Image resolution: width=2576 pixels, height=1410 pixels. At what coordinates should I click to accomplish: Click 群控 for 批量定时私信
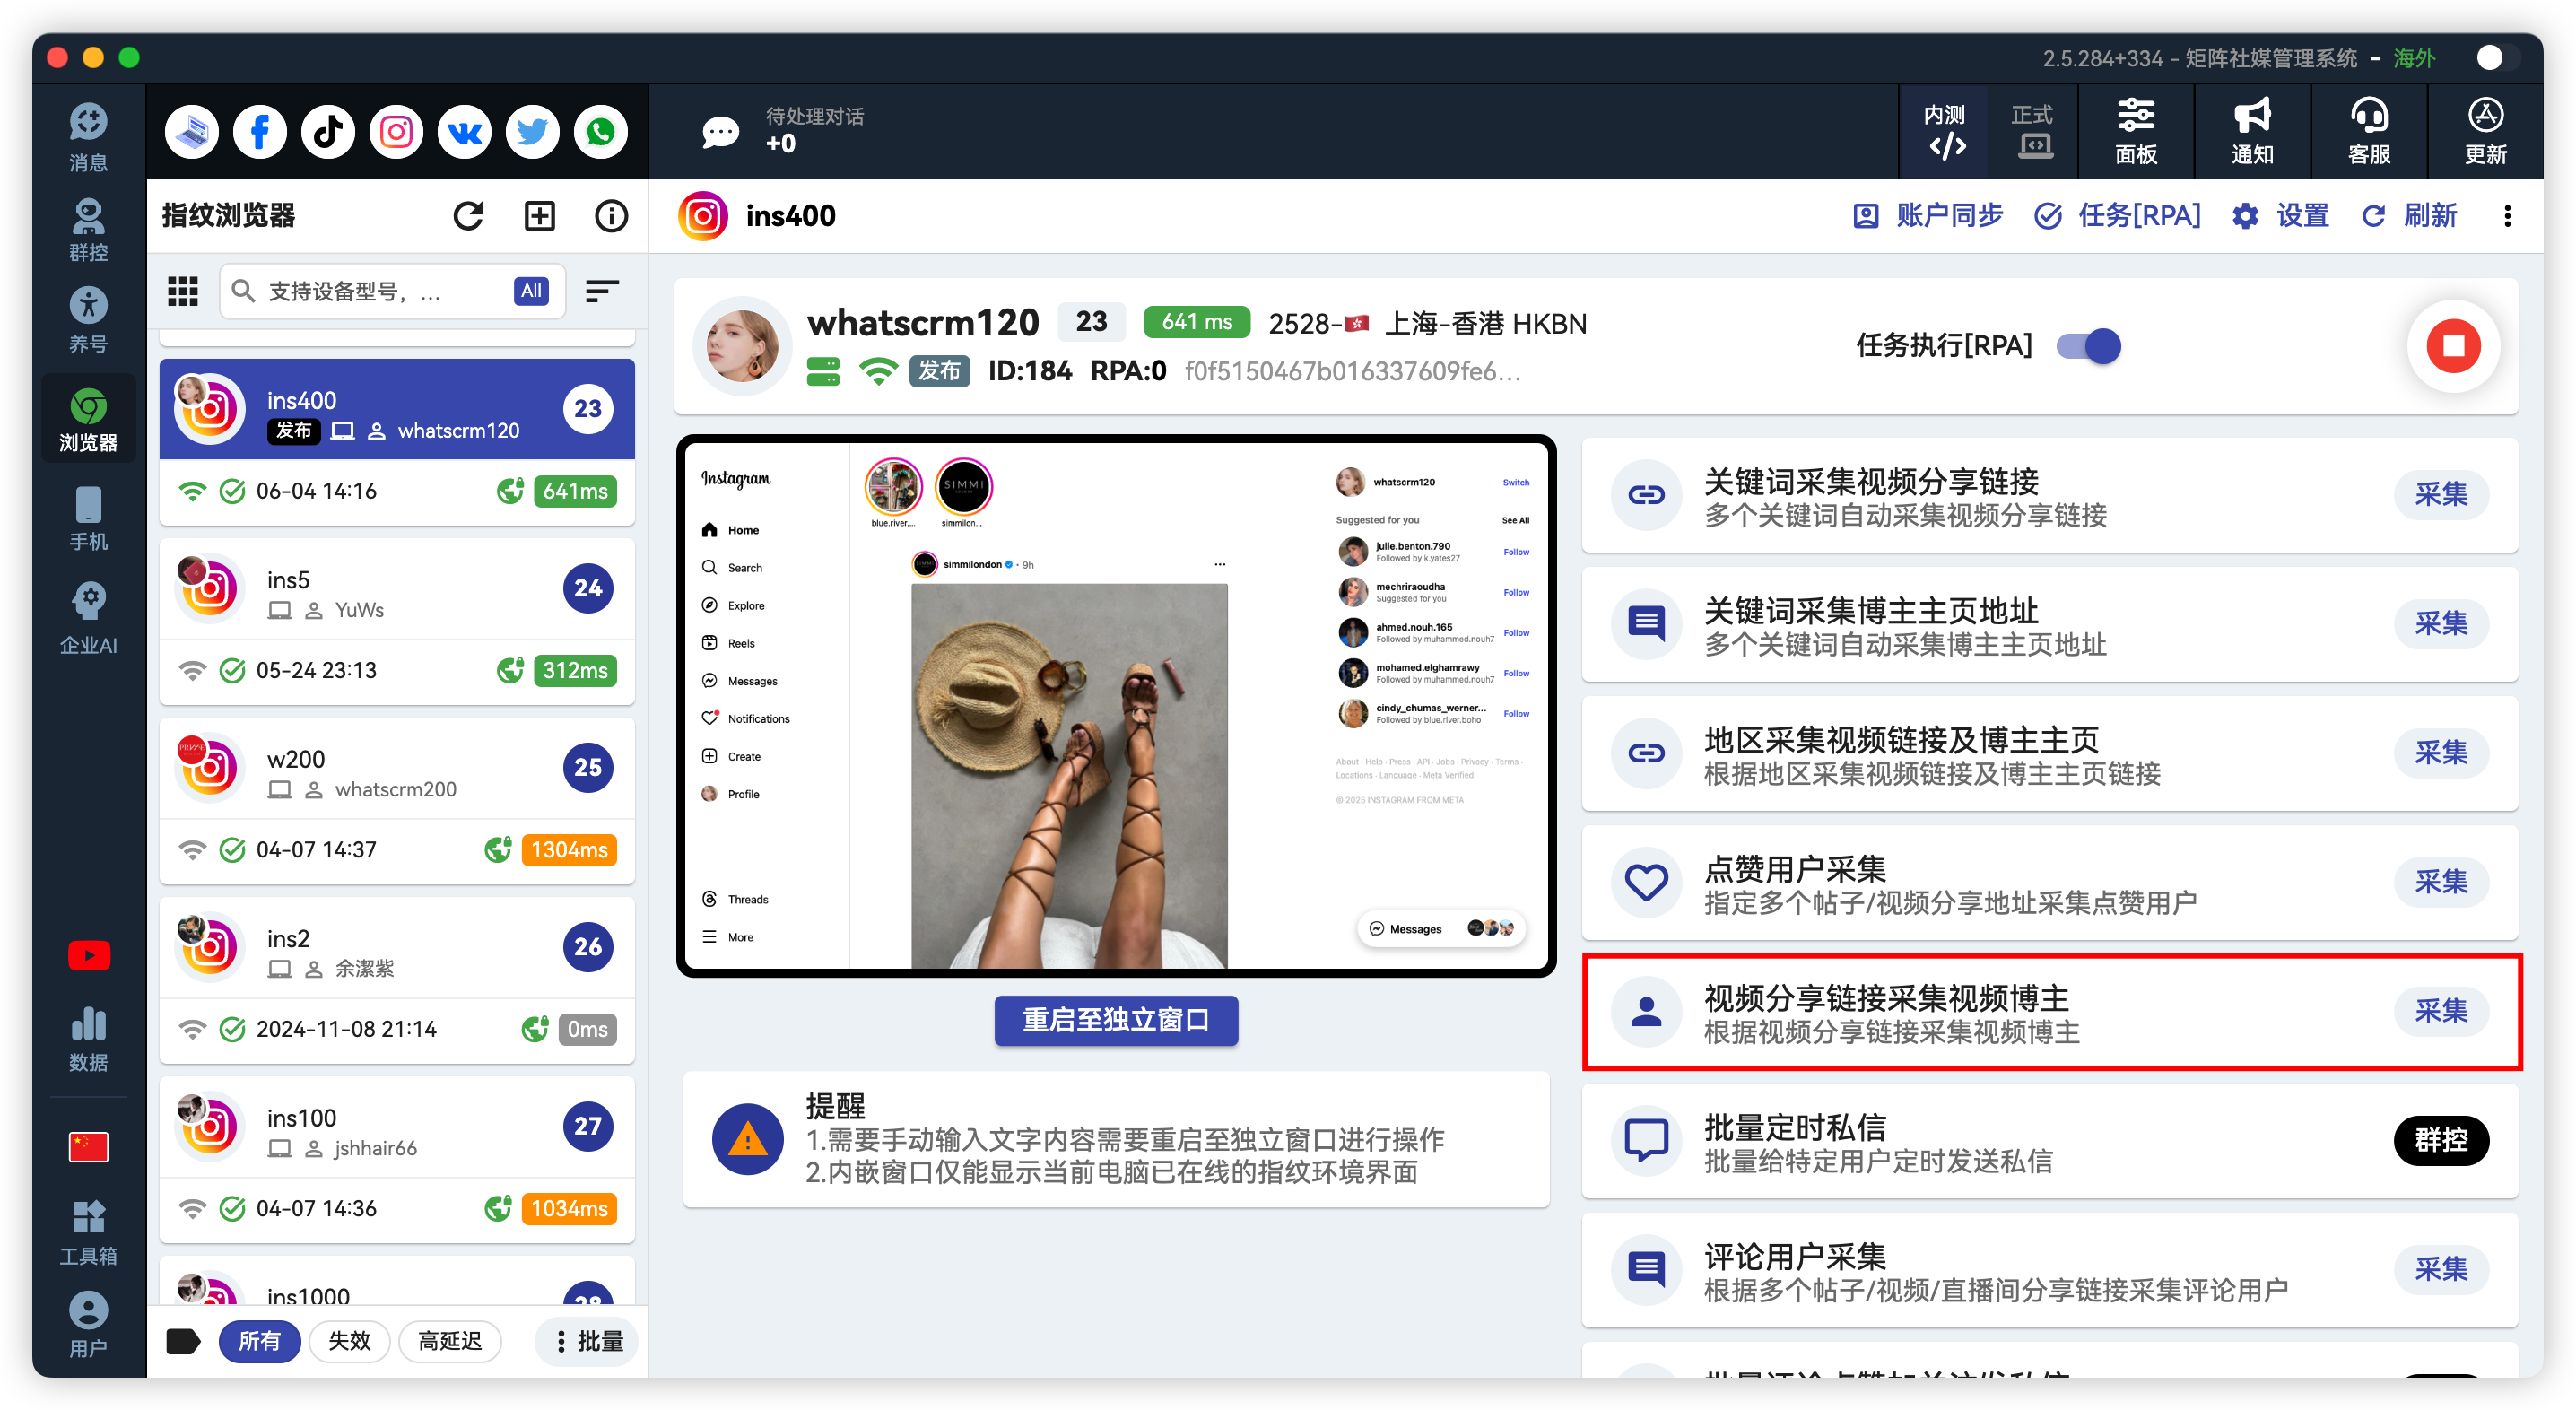click(2441, 1141)
